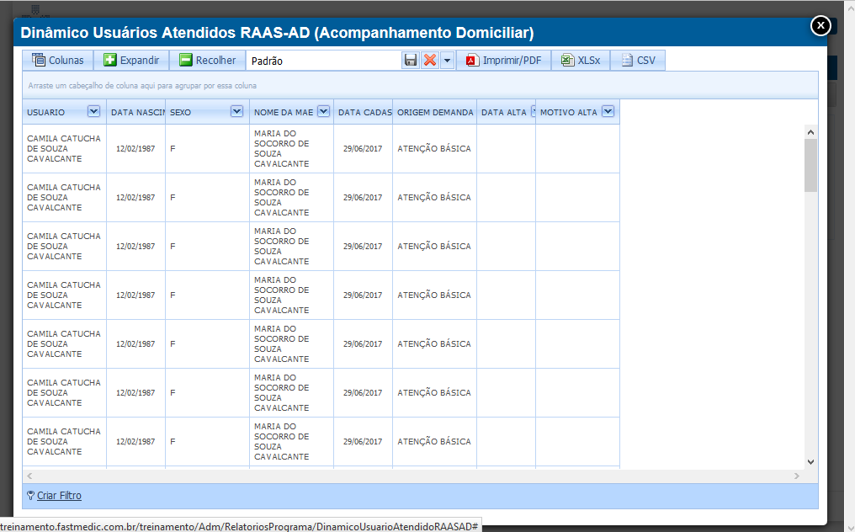Save layout with floppy disk icon
Image resolution: width=855 pixels, height=532 pixels.
[x=411, y=60]
